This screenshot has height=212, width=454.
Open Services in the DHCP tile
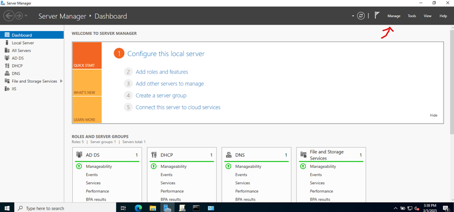coord(168,183)
